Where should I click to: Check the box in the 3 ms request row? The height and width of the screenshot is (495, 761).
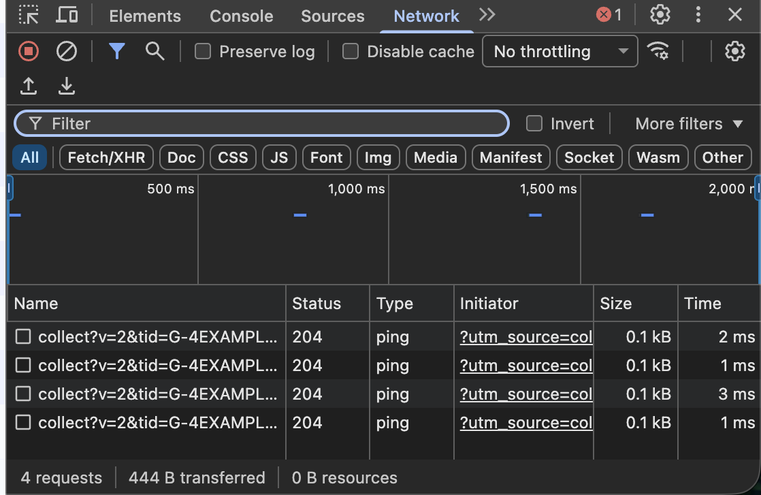point(23,394)
